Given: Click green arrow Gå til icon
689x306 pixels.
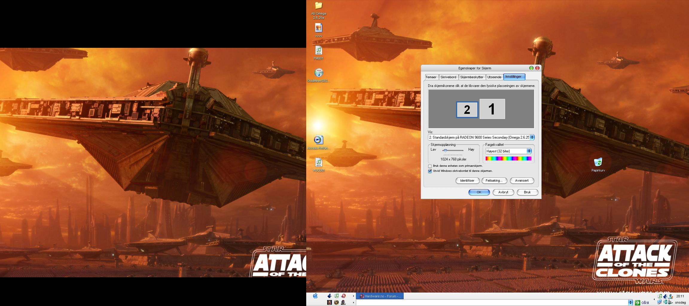Looking at the screenshot, I should [637, 303].
